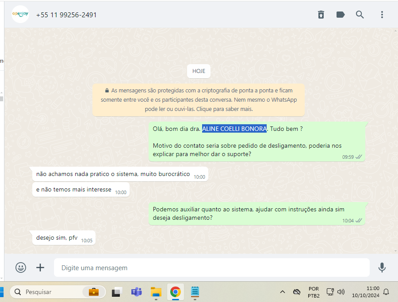Click the HOJE date chip

coord(199,71)
